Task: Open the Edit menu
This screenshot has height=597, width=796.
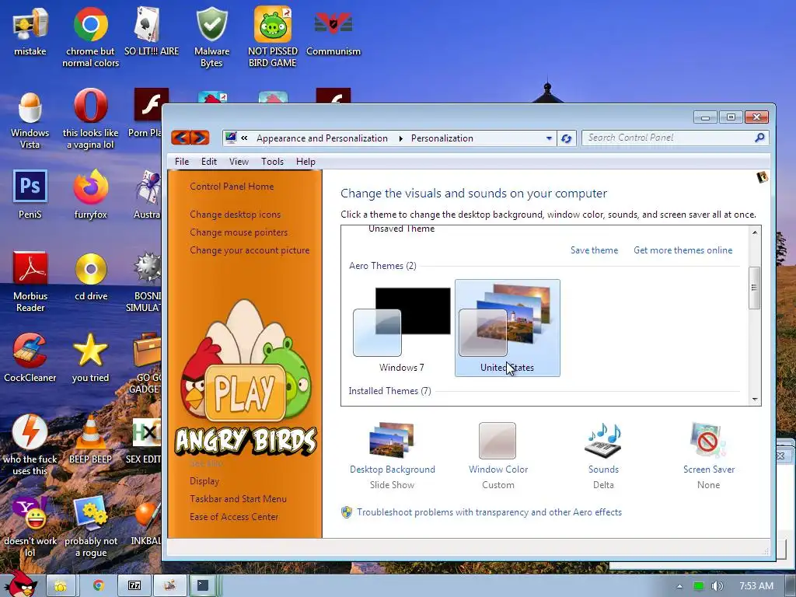Action: tap(208, 162)
